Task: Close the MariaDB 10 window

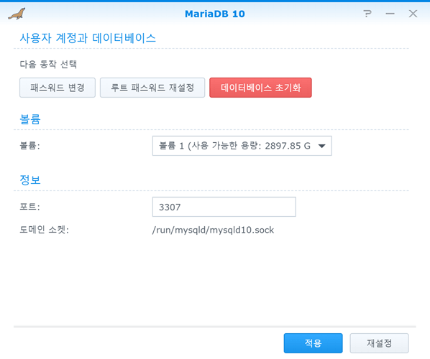Action: pos(413,14)
